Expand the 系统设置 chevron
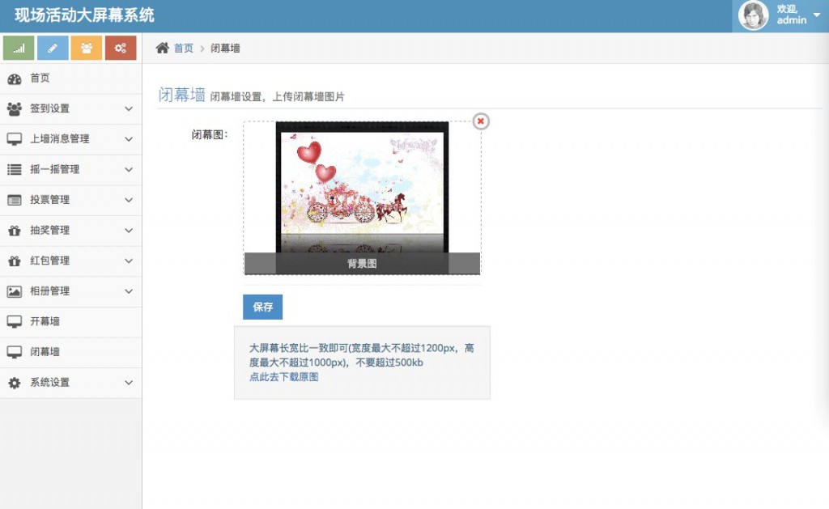The image size is (829, 509). [129, 383]
